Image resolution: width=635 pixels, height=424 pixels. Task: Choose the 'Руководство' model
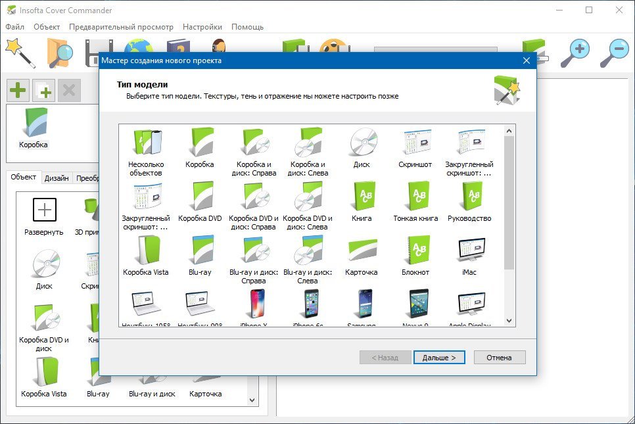(469, 202)
